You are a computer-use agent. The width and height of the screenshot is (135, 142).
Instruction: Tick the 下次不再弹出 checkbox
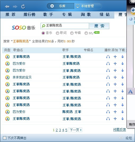pyautogui.click(x=5, y=138)
